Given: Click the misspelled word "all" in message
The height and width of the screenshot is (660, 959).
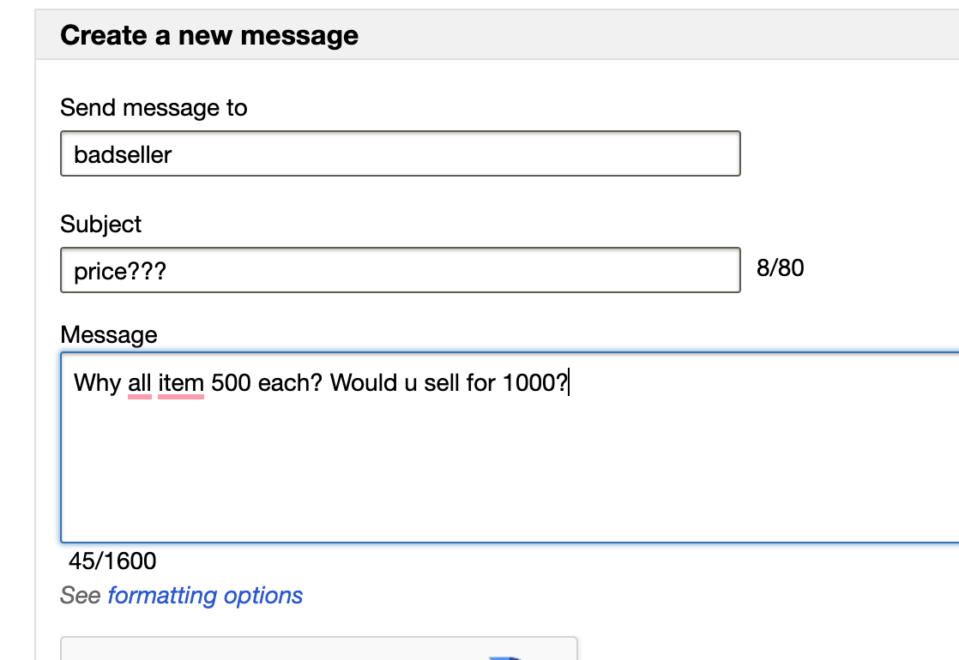Looking at the screenshot, I should pyautogui.click(x=140, y=382).
